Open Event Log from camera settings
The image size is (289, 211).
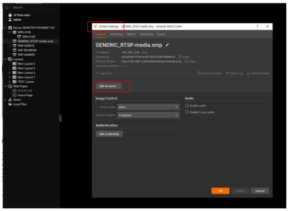point(234,73)
